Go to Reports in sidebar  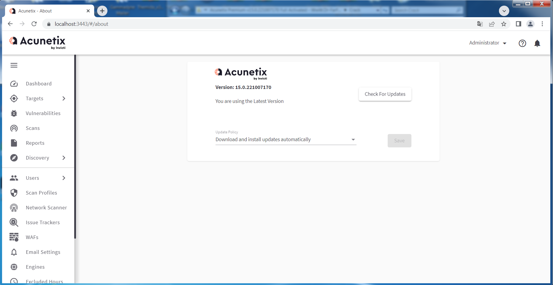click(35, 143)
